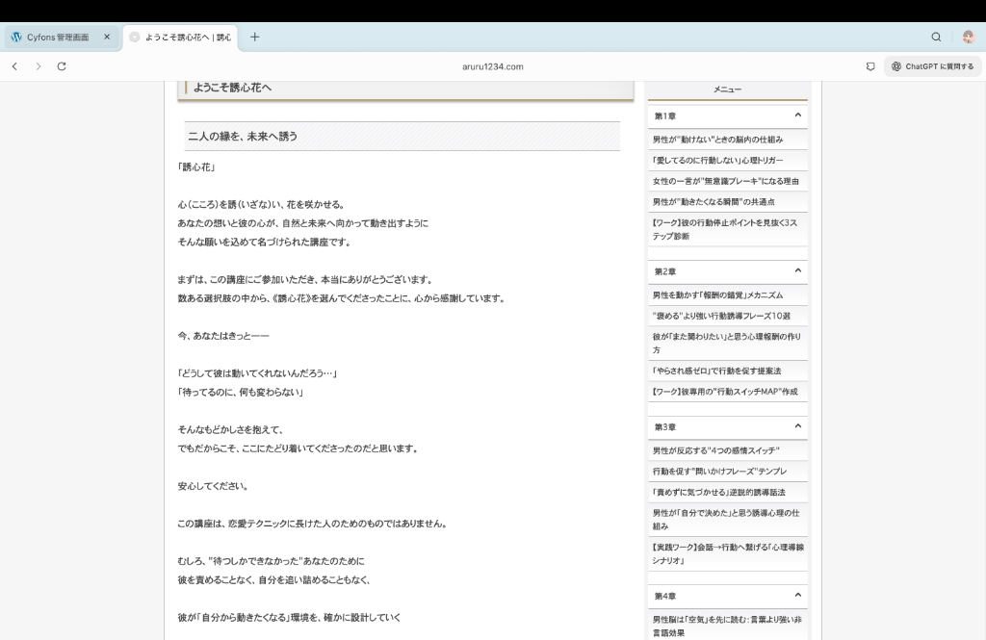The width and height of the screenshot is (986, 640).
Task: Reload the current page
Action: click(x=62, y=66)
